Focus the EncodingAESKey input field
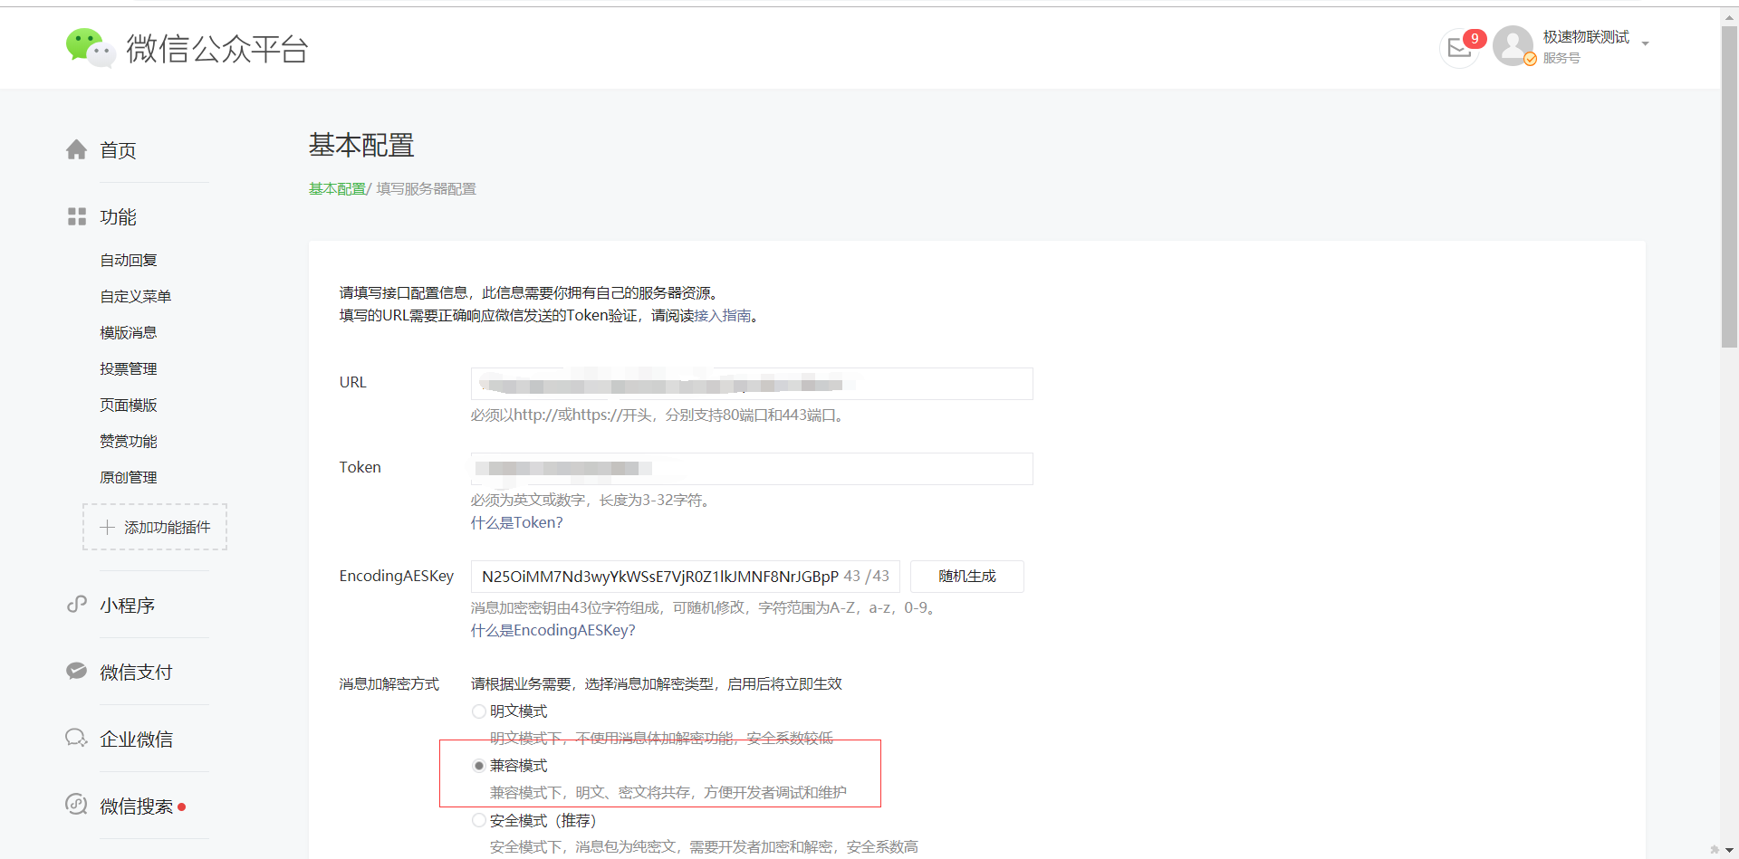 (685, 577)
